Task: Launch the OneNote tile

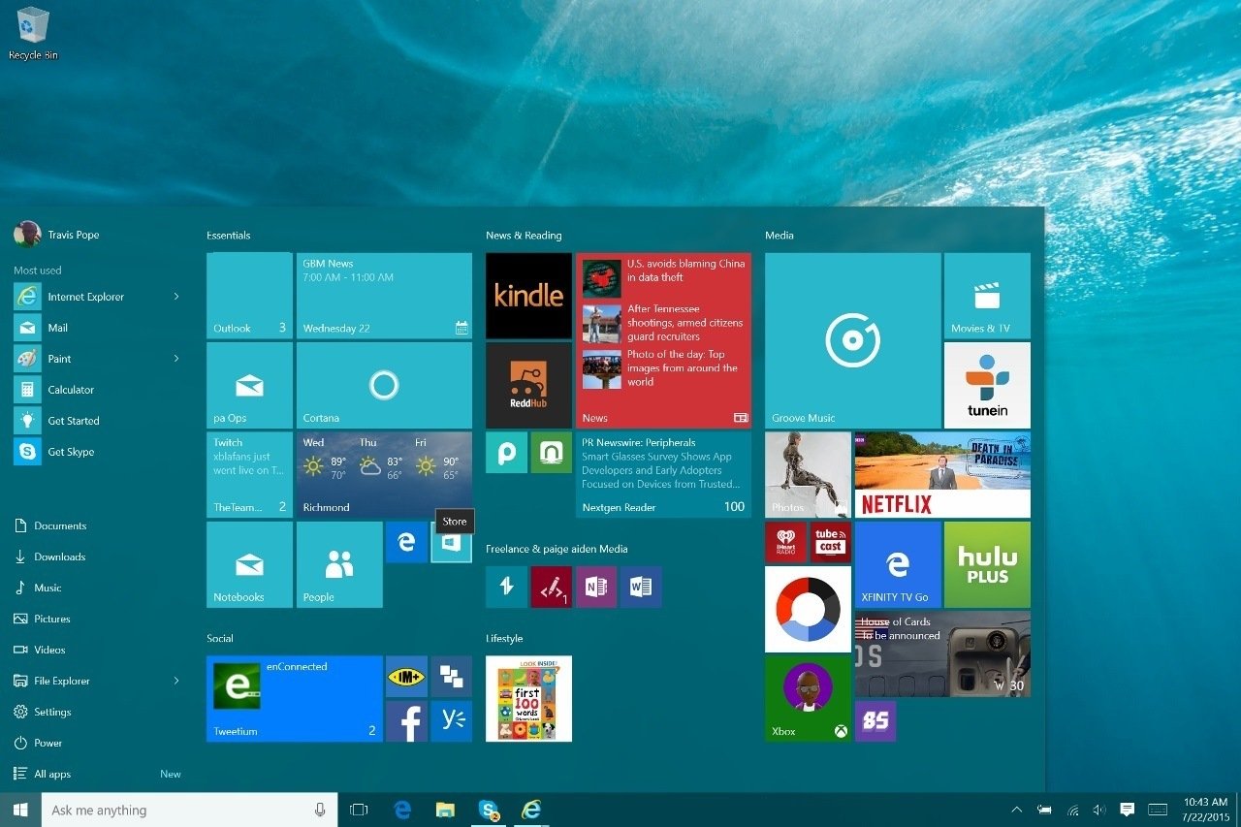Action: click(595, 587)
